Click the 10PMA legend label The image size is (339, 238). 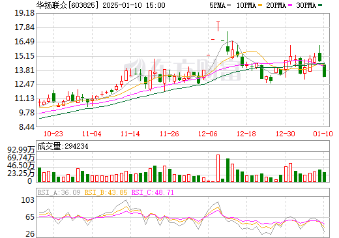246,5
